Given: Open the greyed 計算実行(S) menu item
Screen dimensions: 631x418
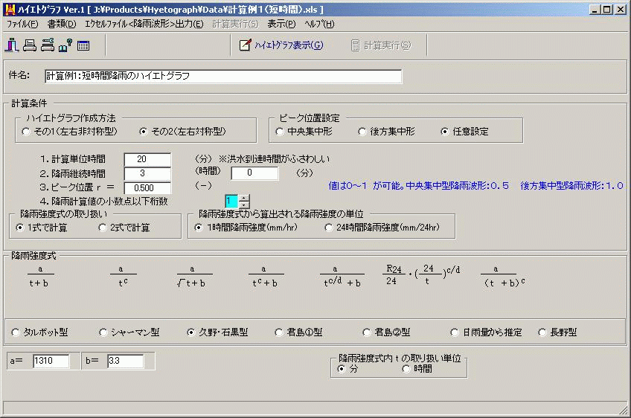Looking at the screenshot, I should tap(235, 24).
